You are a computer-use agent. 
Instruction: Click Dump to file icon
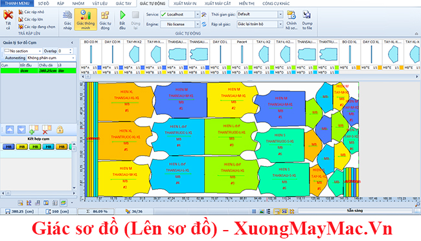point(307,20)
